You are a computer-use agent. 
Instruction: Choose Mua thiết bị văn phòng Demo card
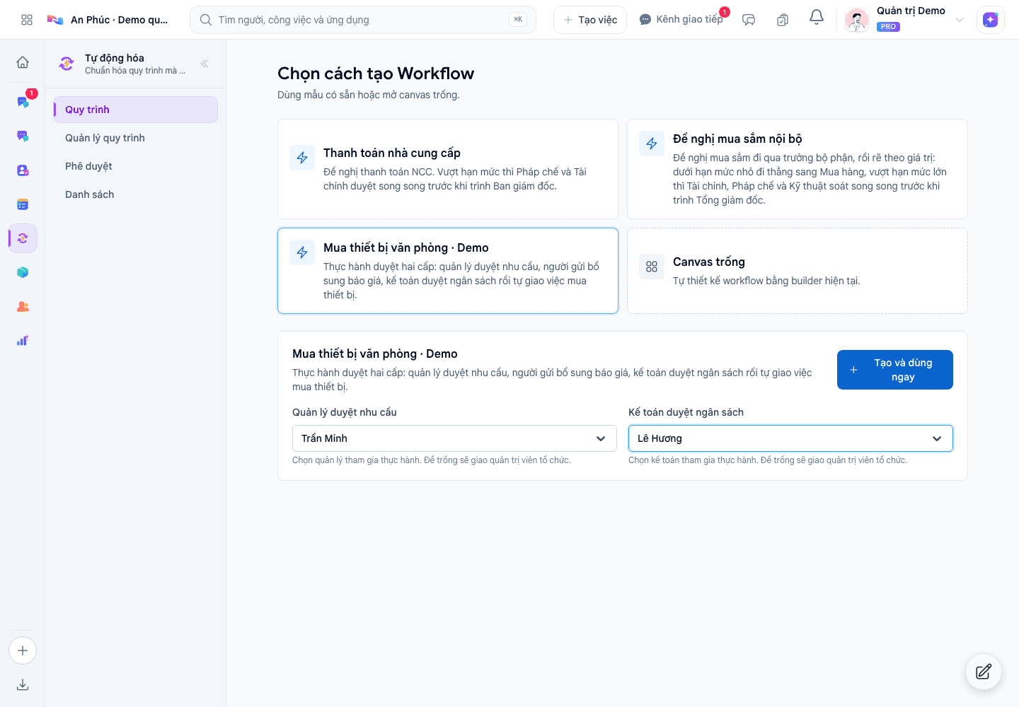point(448,271)
